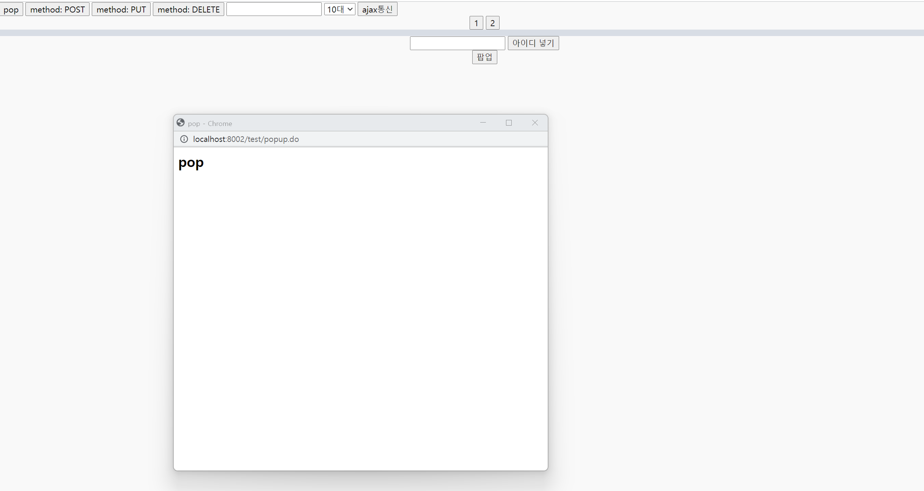
Task: Close the pop Chrome popup window
Action: pyautogui.click(x=535, y=123)
